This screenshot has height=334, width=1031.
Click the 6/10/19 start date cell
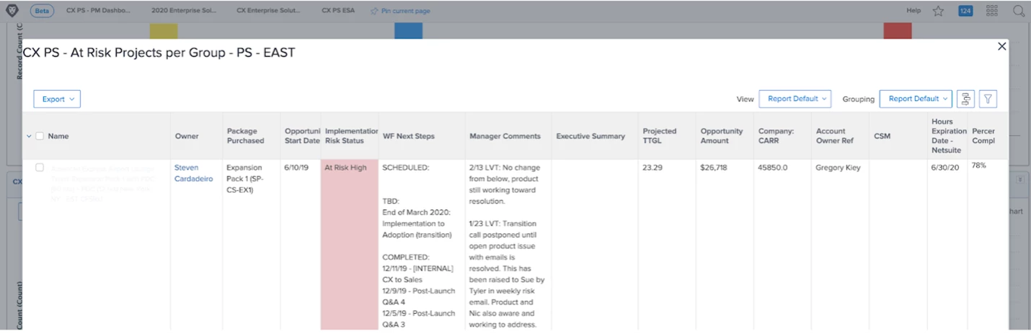pyautogui.click(x=297, y=168)
